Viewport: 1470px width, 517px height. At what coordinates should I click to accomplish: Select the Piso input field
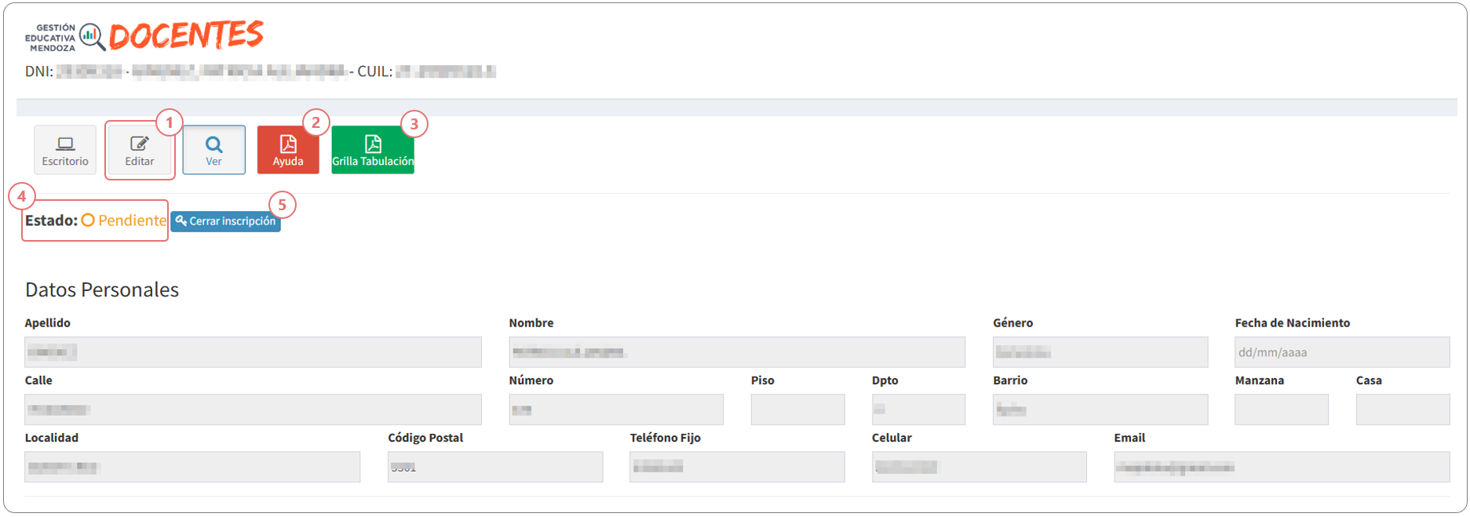[797, 410]
